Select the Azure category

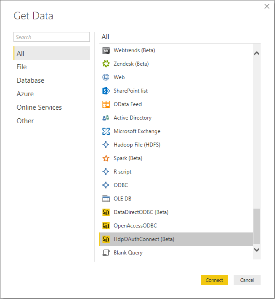pyautogui.click(x=25, y=94)
